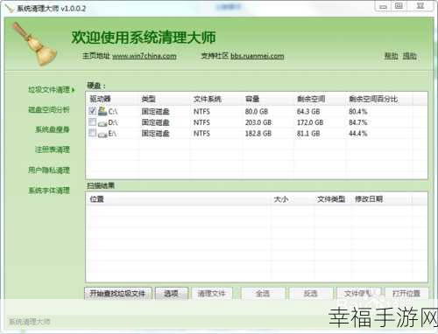Click the D:\ drive icon
The width and height of the screenshot is (438, 334).
(102, 123)
